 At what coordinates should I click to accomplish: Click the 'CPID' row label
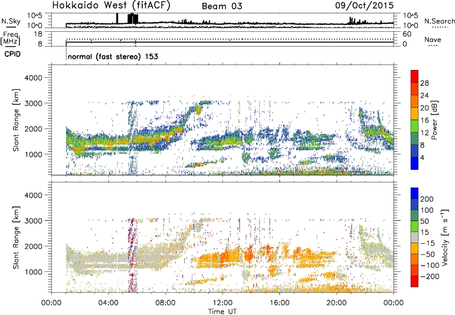13,54
